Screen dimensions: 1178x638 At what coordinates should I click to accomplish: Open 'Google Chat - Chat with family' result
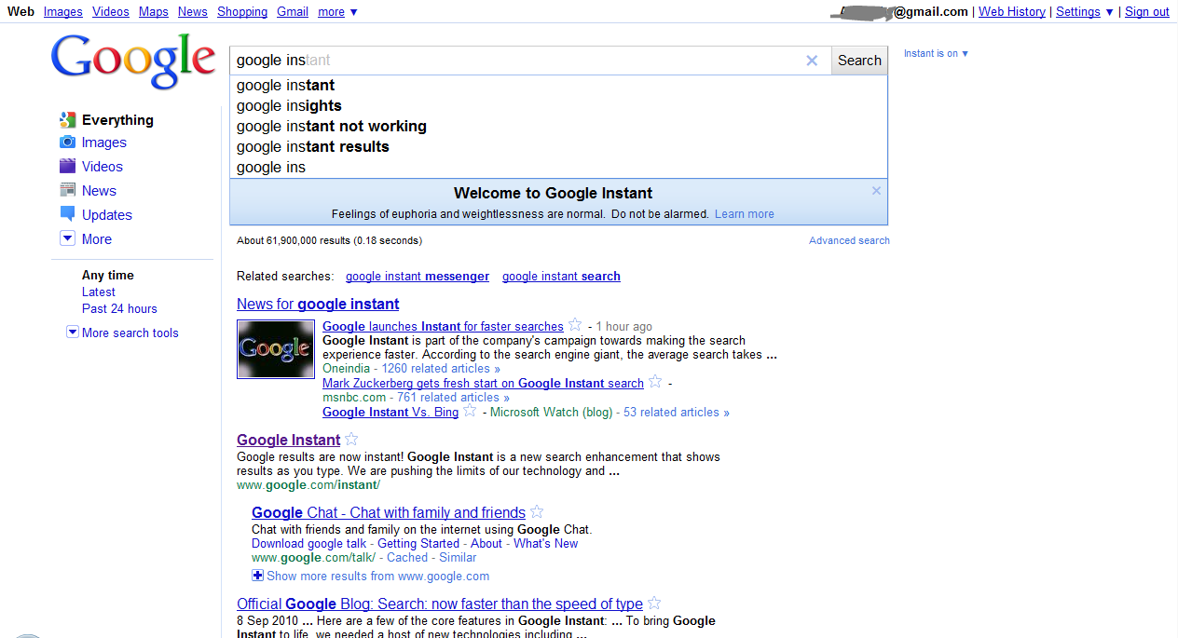click(389, 512)
